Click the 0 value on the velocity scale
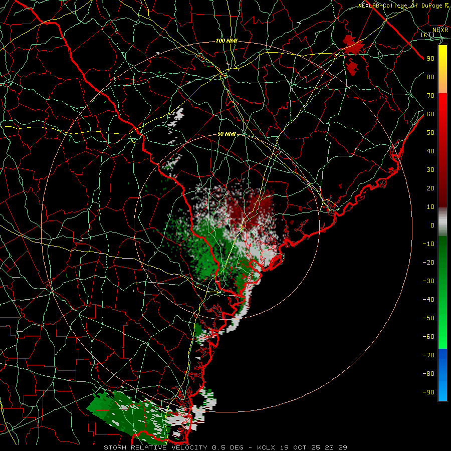Image resolution: width=451 pixels, height=451 pixels. pos(432,225)
